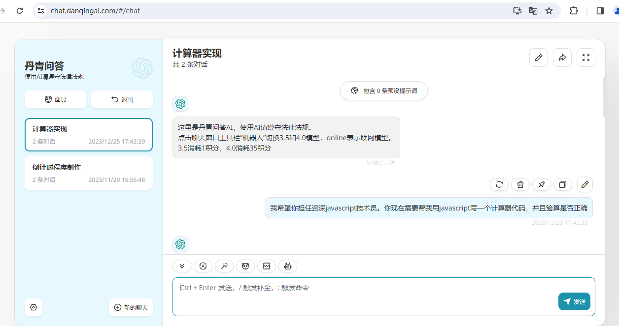Delete the message with trash icon
619x326 pixels.
point(520,184)
